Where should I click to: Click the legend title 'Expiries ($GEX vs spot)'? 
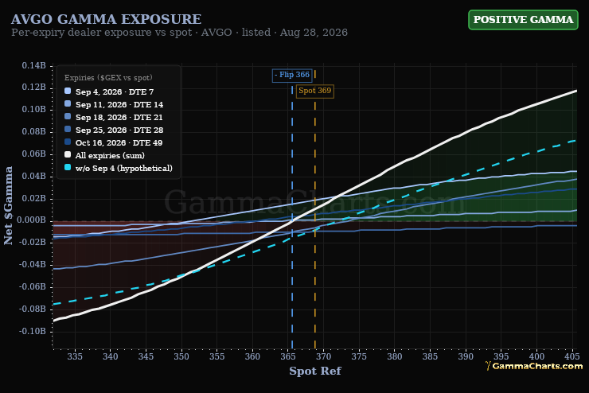108,78
